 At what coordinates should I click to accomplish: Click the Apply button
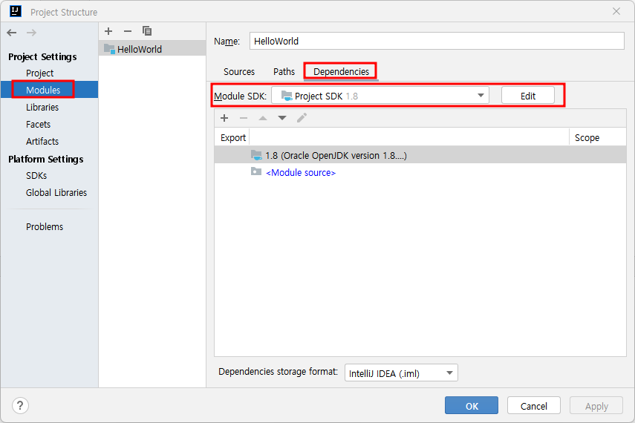[596, 406]
